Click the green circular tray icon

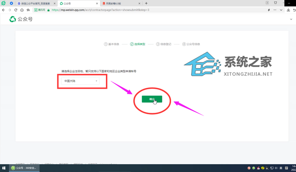click(253, 168)
